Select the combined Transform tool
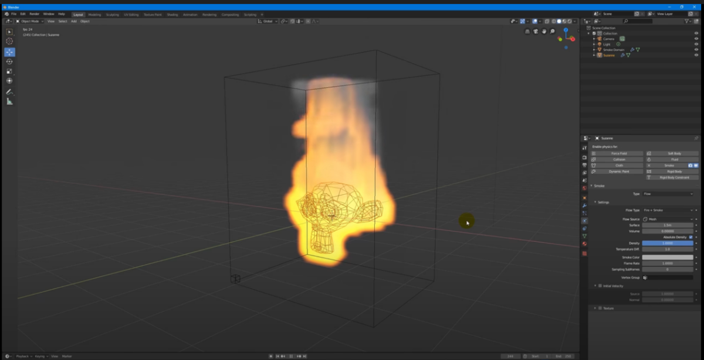Screen dimensions: 704x360 pos(9,80)
